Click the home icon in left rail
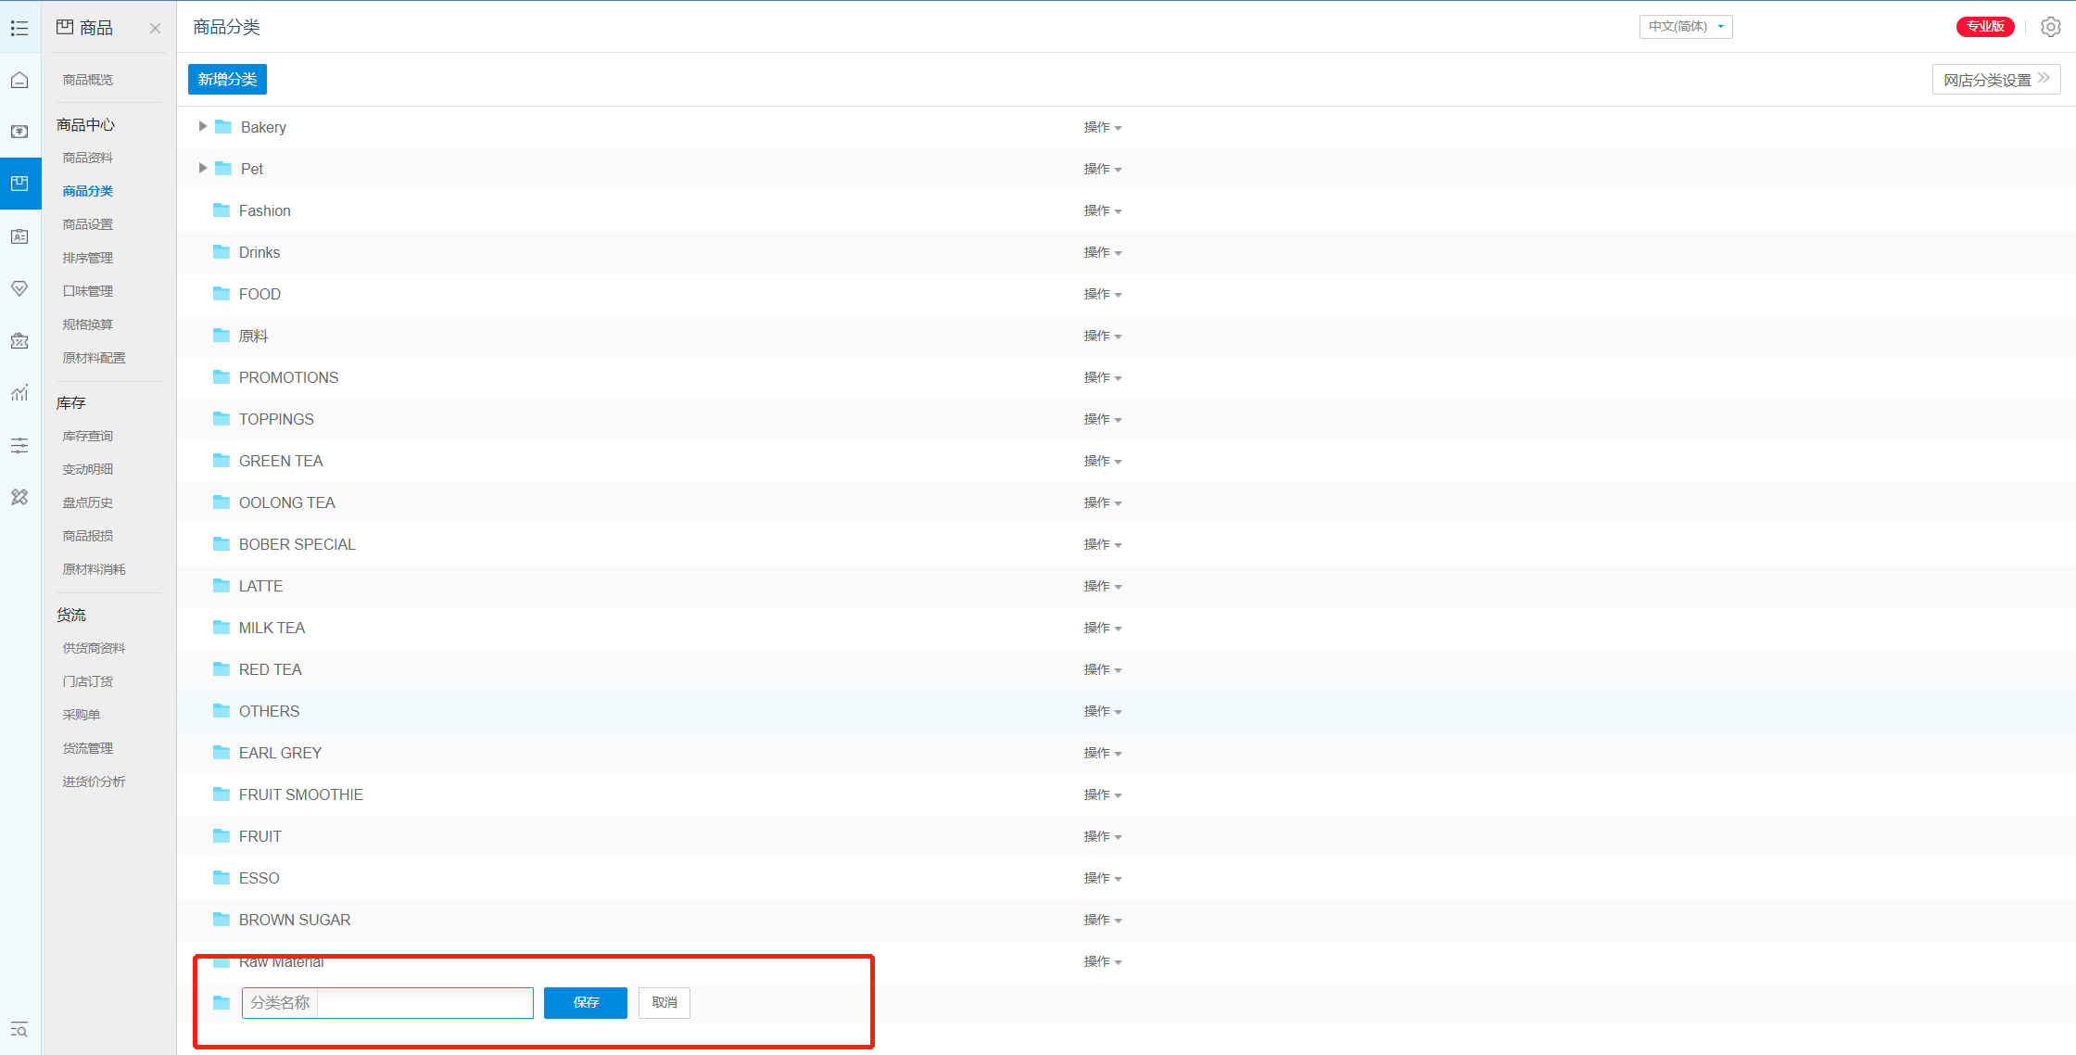2076x1055 pixels. (x=19, y=81)
